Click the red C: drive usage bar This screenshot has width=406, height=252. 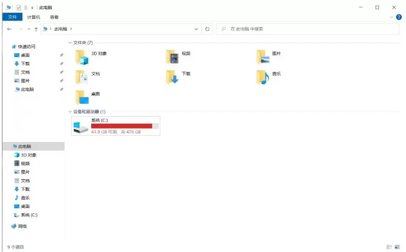click(x=121, y=126)
